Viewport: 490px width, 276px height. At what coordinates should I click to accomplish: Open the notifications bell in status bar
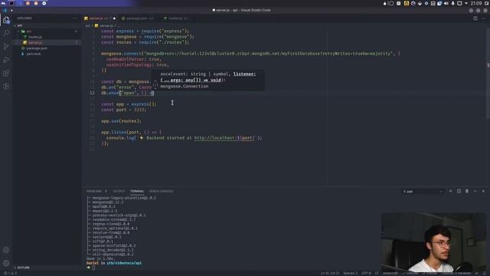485,273
